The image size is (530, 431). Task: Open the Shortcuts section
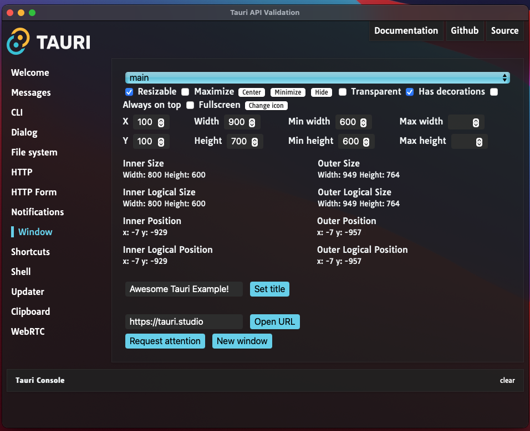(30, 252)
